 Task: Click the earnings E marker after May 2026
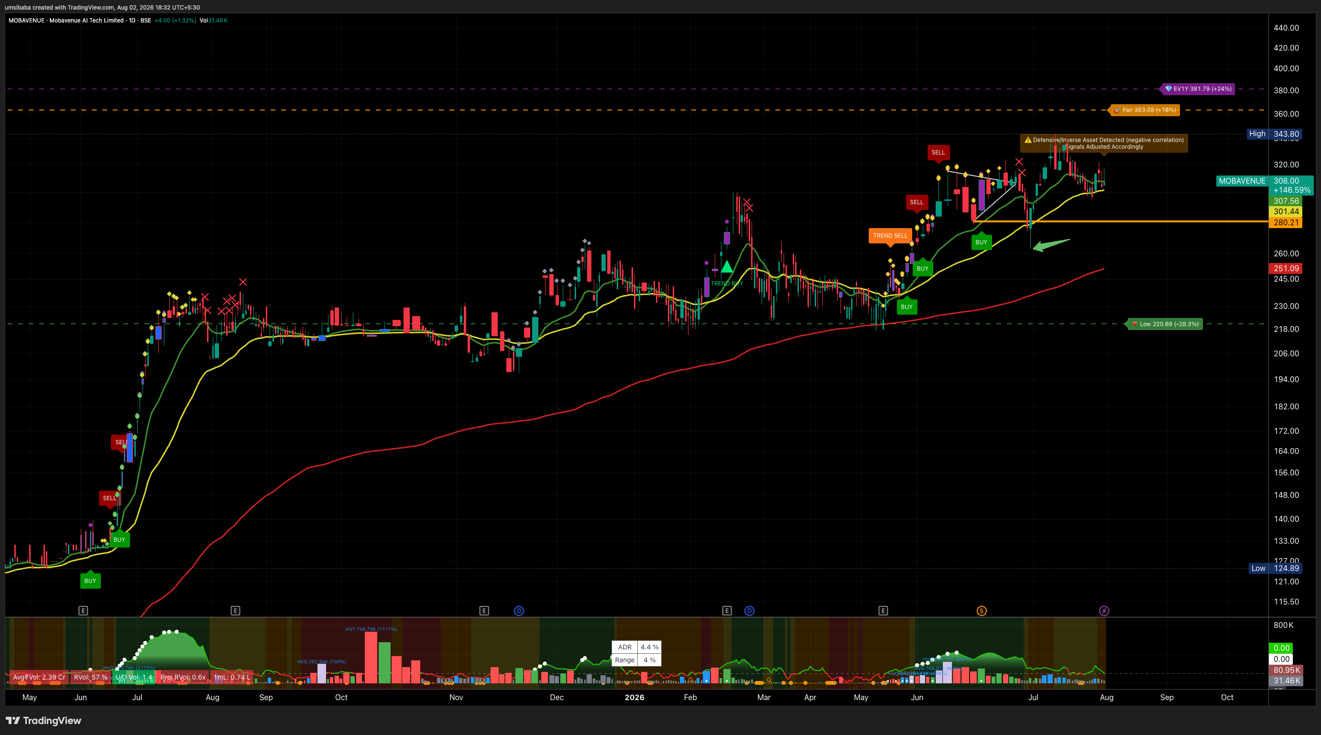pos(883,610)
